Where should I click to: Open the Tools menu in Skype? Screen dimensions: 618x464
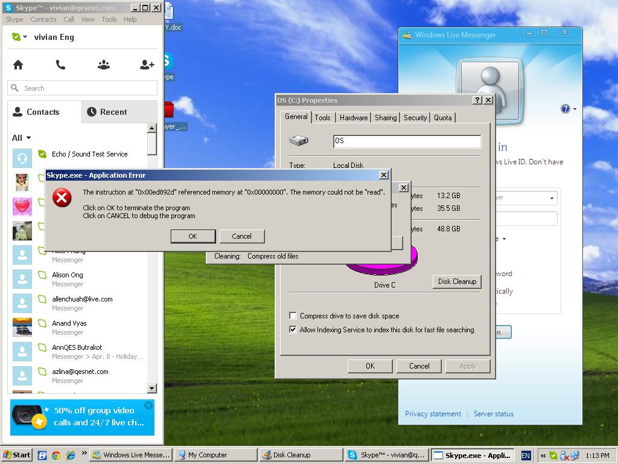coord(109,19)
